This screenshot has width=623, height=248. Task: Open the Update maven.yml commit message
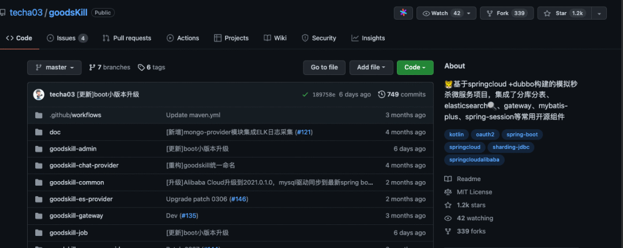point(193,115)
